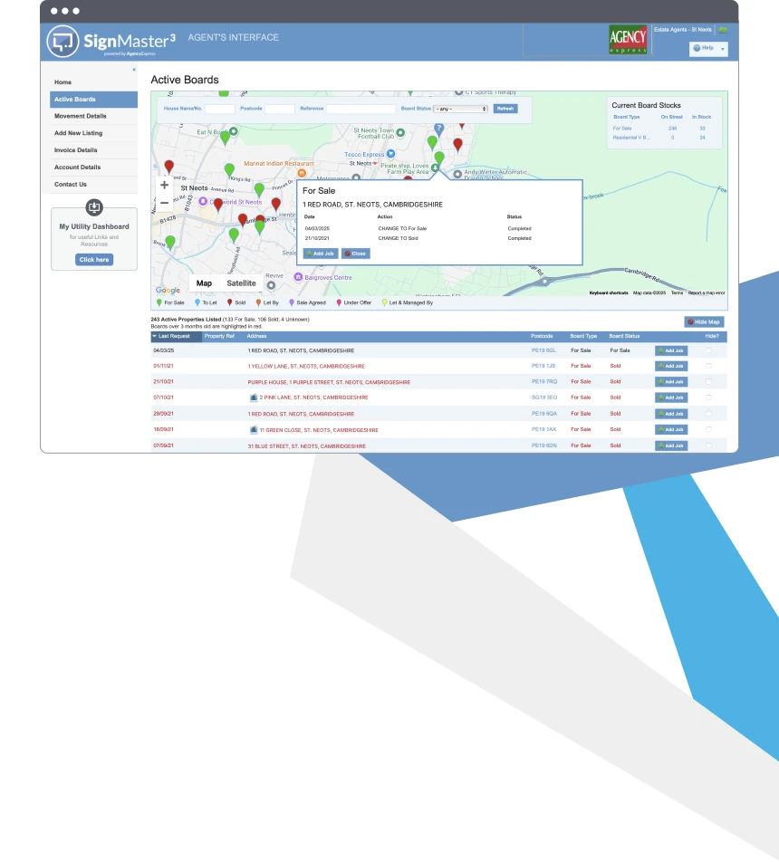Open postcode link SG19 3EG
Screen dimensions: 779x862
[x=544, y=397]
